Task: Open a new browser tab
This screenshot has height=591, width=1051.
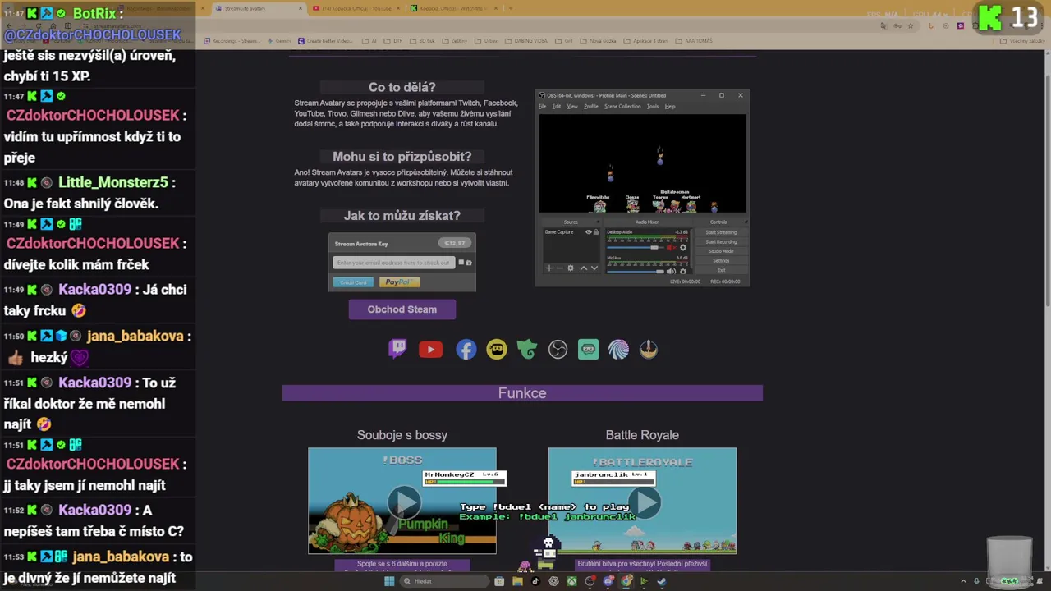Action: 510,8
